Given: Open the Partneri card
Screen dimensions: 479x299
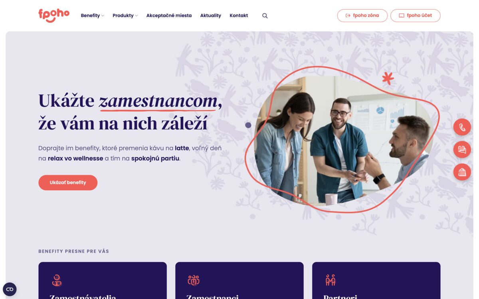Looking at the screenshot, I should pyautogui.click(x=376, y=280).
